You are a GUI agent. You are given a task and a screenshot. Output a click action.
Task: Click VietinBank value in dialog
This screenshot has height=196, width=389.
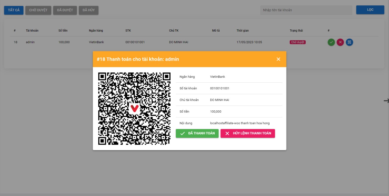tap(217, 77)
